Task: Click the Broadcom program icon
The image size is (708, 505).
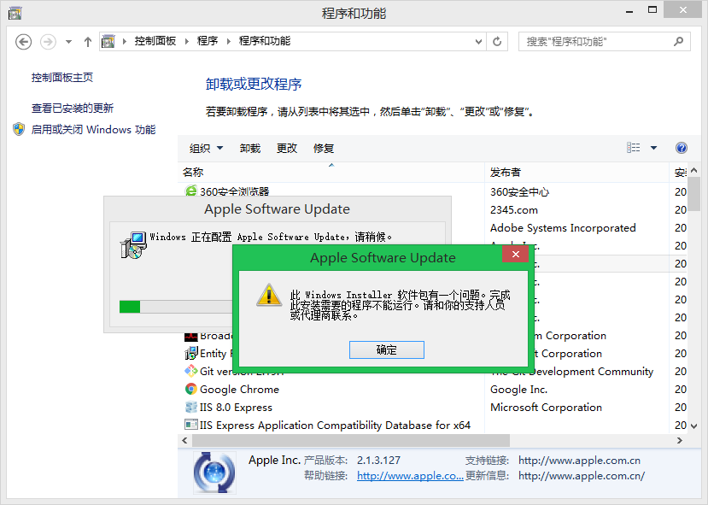Action: click(191, 337)
